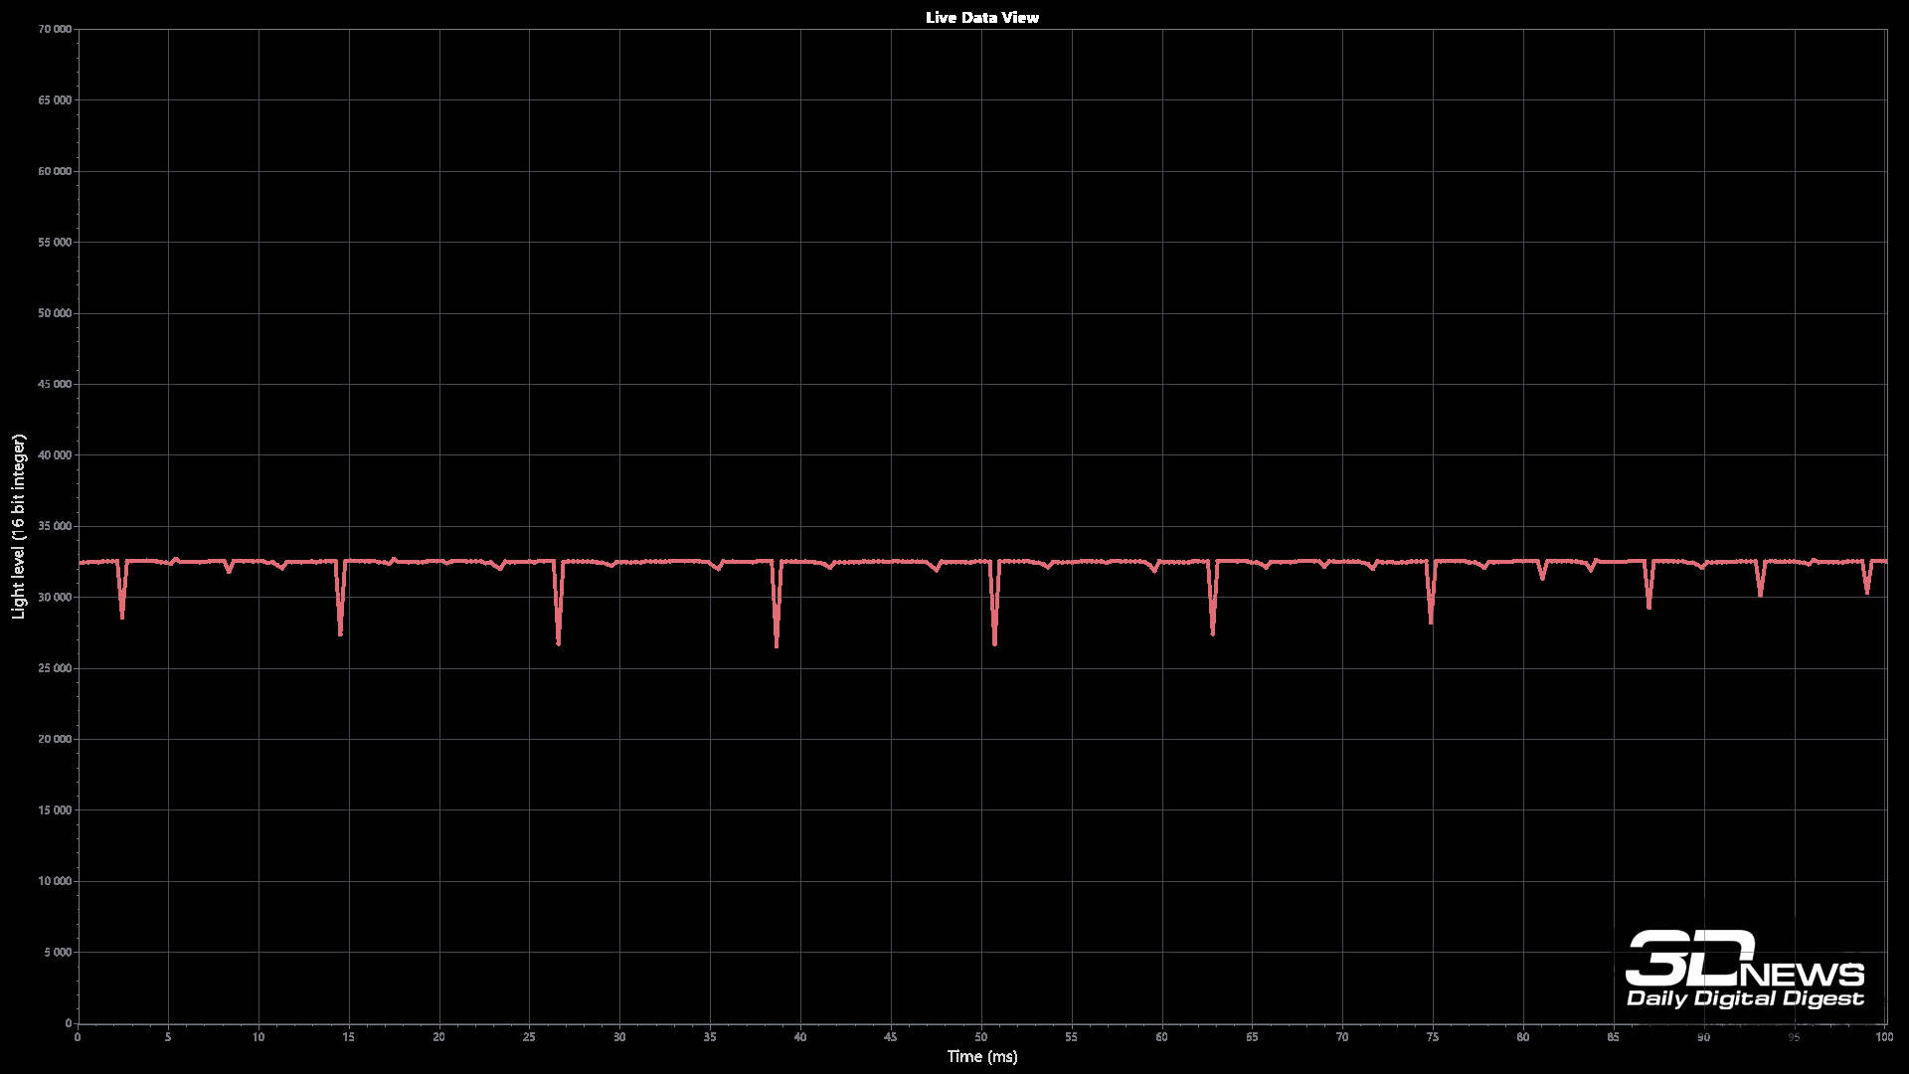The height and width of the screenshot is (1074, 1909).
Task: Click the 50 tick on time axis
Action: pyautogui.click(x=981, y=1037)
